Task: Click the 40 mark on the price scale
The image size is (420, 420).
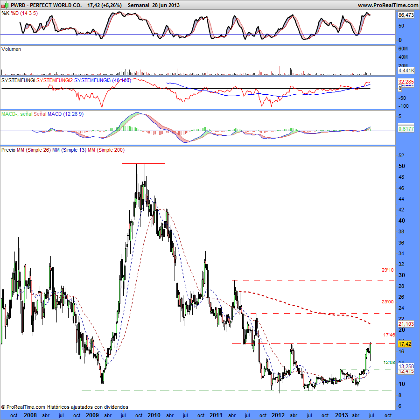Action: pyautogui.click(x=402, y=221)
